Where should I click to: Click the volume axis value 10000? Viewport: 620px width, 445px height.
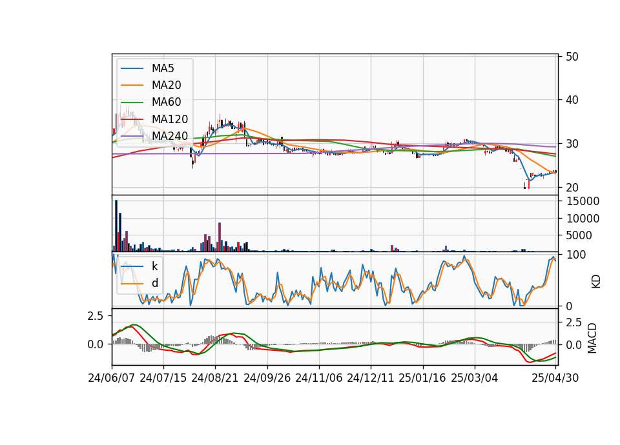click(x=583, y=219)
